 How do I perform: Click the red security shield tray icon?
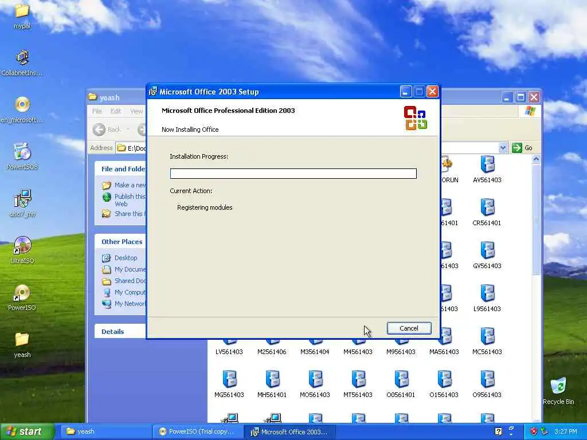[x=534, y=431]
